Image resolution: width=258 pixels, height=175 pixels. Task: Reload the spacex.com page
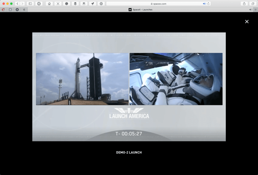point(209,4)
